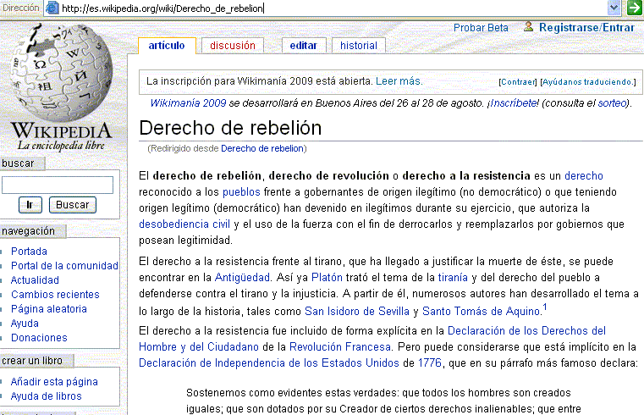Image resolution: width=644 pixels, height=415 pixels.
Task: Collapse the notice with Contraer
Action: (518, 82)
